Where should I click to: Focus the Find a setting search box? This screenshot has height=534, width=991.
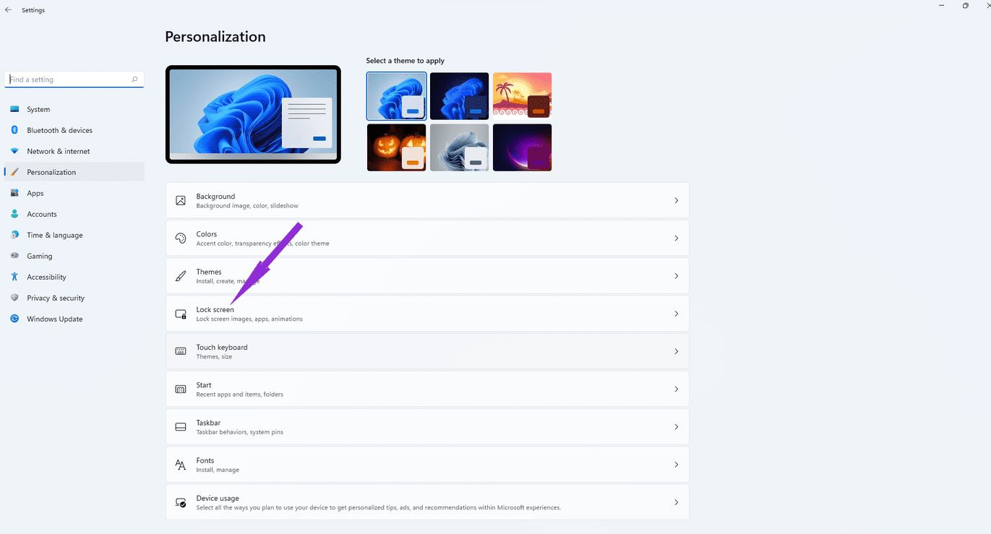pyautogui.click(x=74, y=79)
